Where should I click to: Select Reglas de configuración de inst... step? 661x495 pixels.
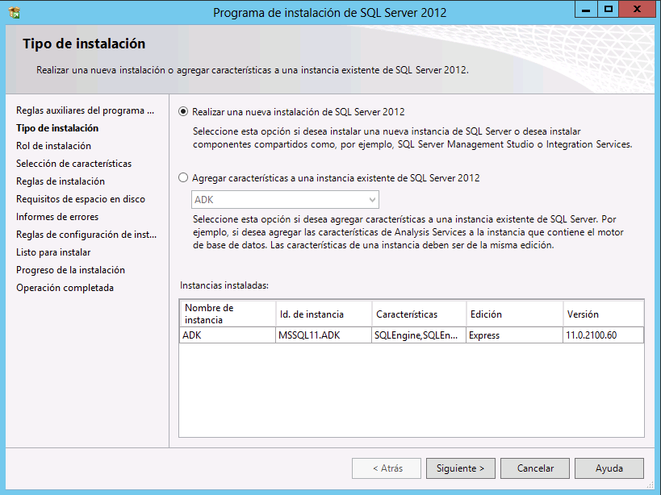point(86,235)
